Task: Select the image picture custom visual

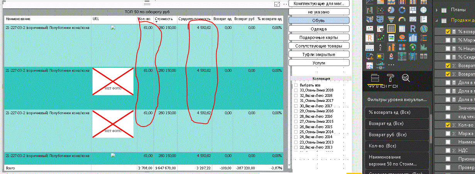Action: (391, 38)
